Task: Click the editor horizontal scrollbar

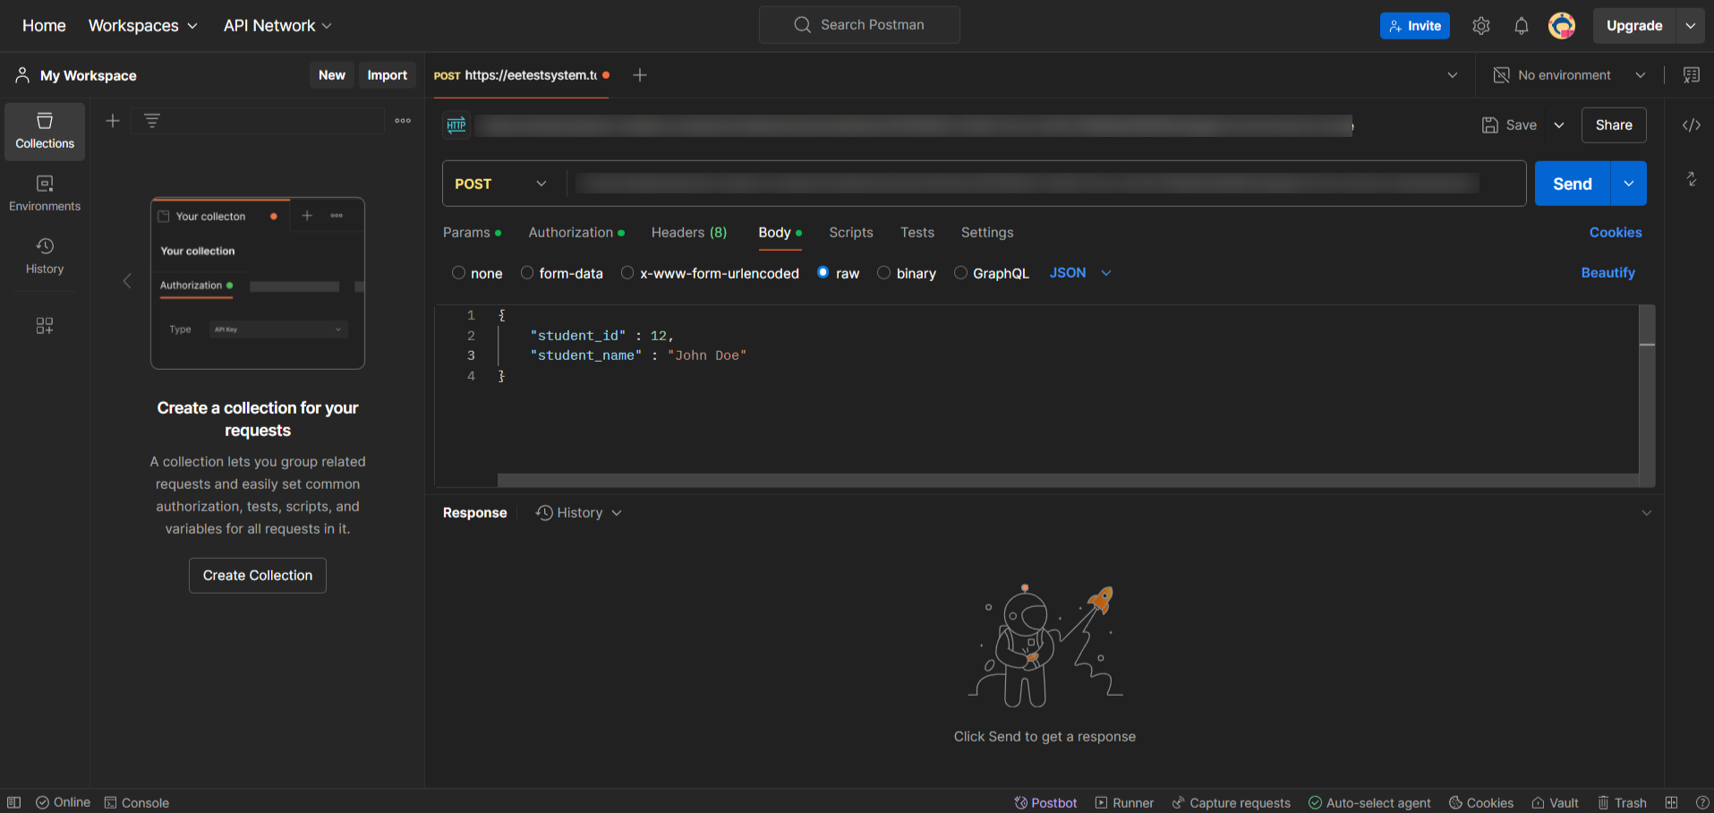Action: (1067, 481)
